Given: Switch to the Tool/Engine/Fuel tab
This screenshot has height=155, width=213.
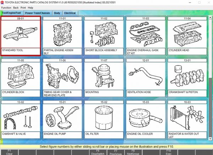Looking at the screenshot, I should (12, 13).
